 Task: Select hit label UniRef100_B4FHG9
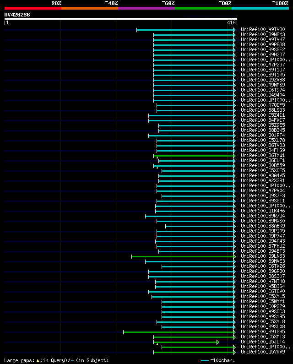coord(263,151)
